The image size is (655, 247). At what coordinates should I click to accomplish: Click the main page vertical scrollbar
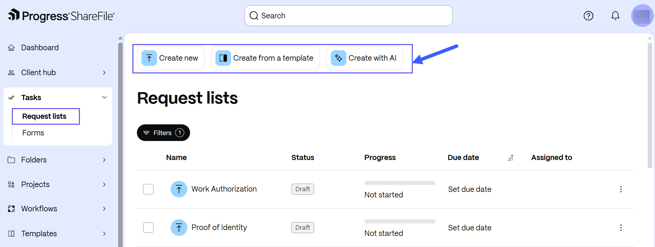[650, 105]
